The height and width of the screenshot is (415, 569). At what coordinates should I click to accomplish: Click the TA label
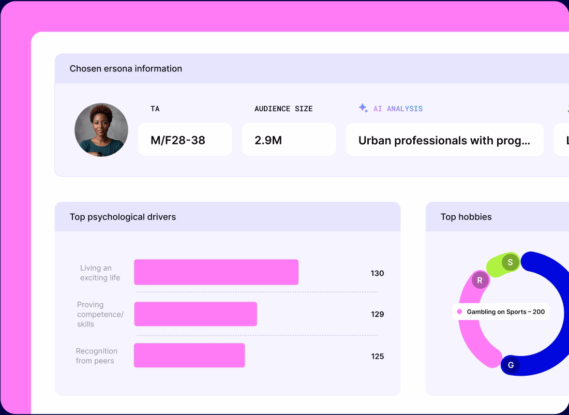155,109
